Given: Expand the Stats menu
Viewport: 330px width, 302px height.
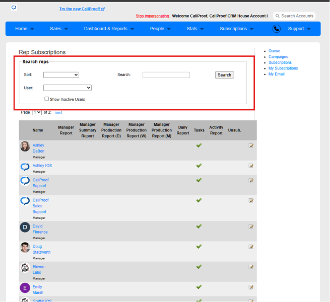Looking at the screenshot, I should pyautogui.click(x=195, y=29).
